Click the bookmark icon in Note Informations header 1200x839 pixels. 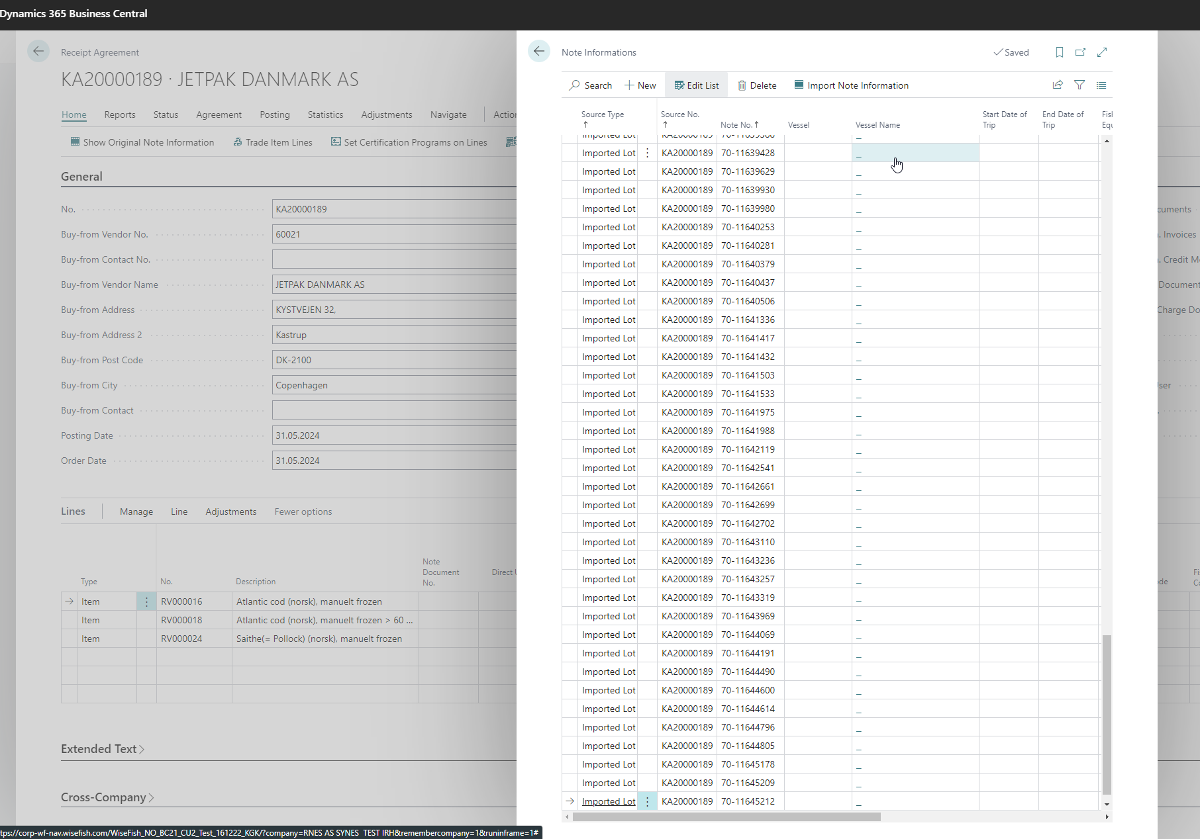1059,52
